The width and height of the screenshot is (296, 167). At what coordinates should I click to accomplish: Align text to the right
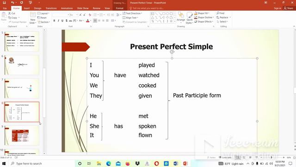[x=103, y=20]
